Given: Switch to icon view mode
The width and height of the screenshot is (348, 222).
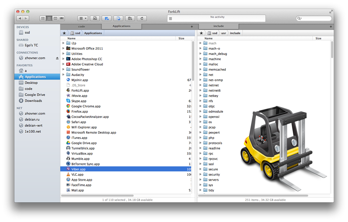Looking at the screenshot, I should click(43, 18).
